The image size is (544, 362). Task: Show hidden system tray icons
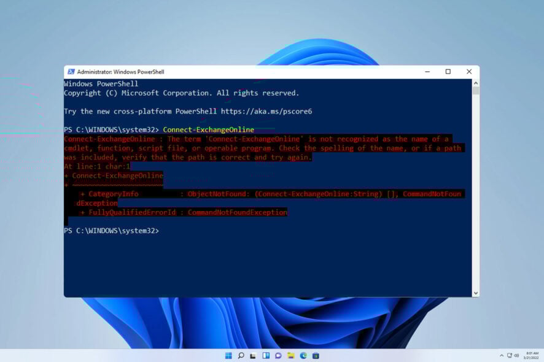[501, 355]
